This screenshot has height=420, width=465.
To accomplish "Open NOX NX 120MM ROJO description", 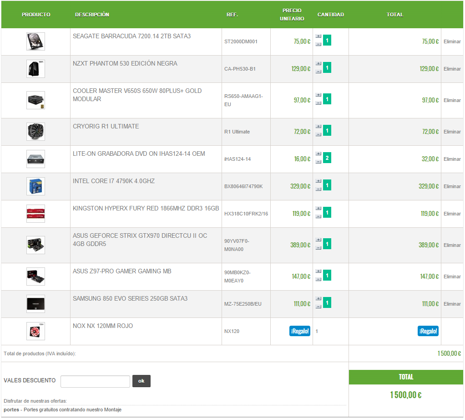I will (x=103, y=326).
